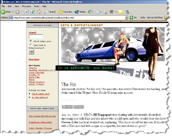This screenshot has width=172, height=136.
Task: Open the Directory link
Action: [x=34, y=59]
